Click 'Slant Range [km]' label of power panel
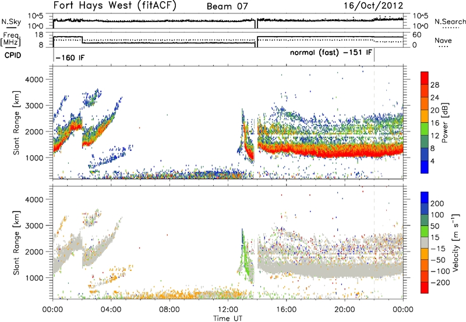Screen dimensions: 466x322 tap(16, 123)
